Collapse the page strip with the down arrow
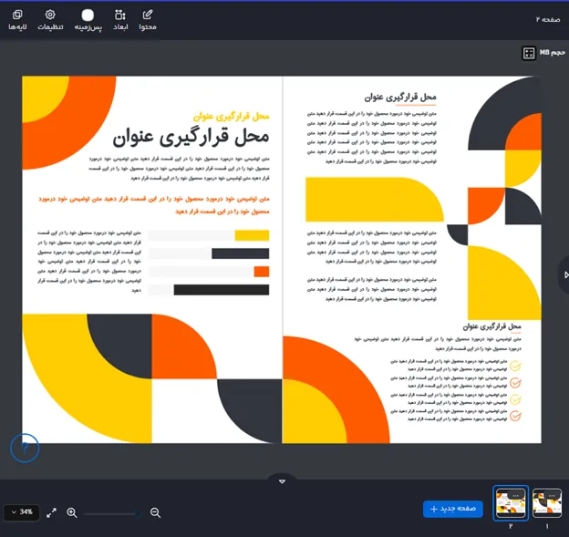569x537 pixels. 282,480
